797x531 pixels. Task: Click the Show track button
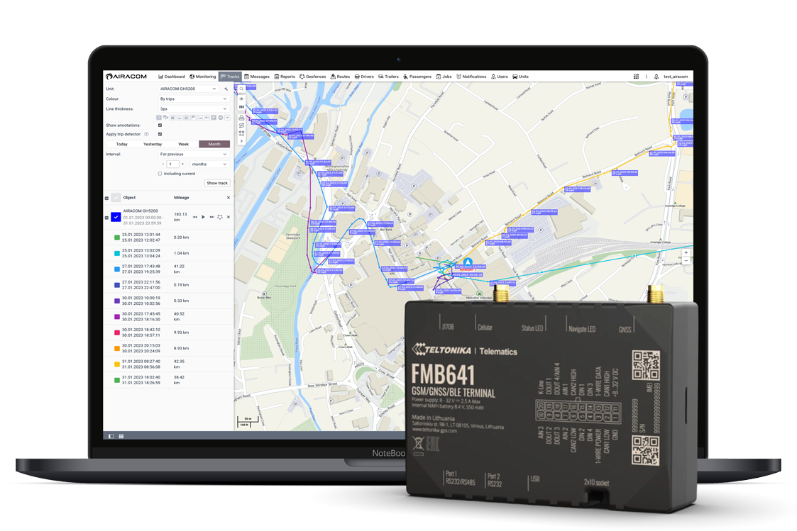pyautogui.click(x=217, y=183)
